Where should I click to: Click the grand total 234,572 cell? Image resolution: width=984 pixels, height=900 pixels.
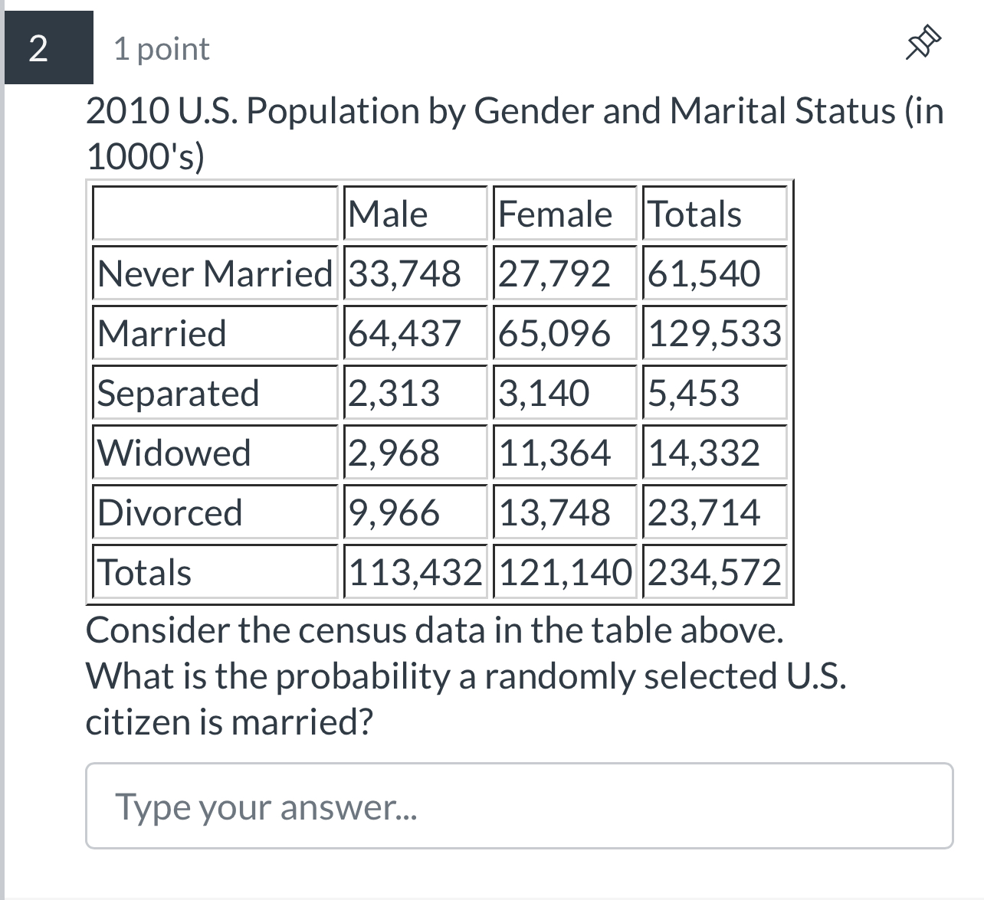point(714,572)
